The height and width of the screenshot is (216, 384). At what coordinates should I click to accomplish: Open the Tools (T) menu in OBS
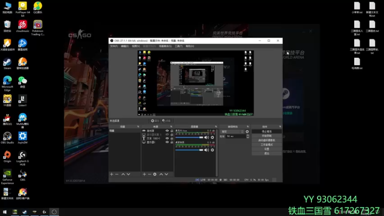point(179,46)
